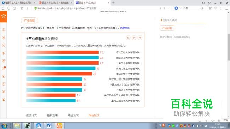Click the page vertical scrollbar thumb
The width and height of the screenshot is (230, 129).
(x=228, y=47)
